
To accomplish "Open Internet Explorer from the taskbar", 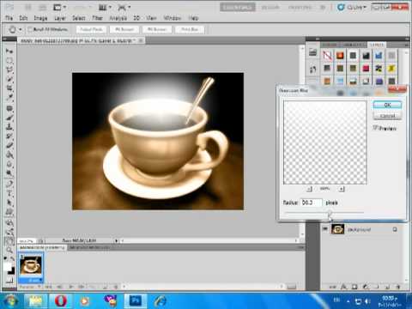I will pos(161,301).
